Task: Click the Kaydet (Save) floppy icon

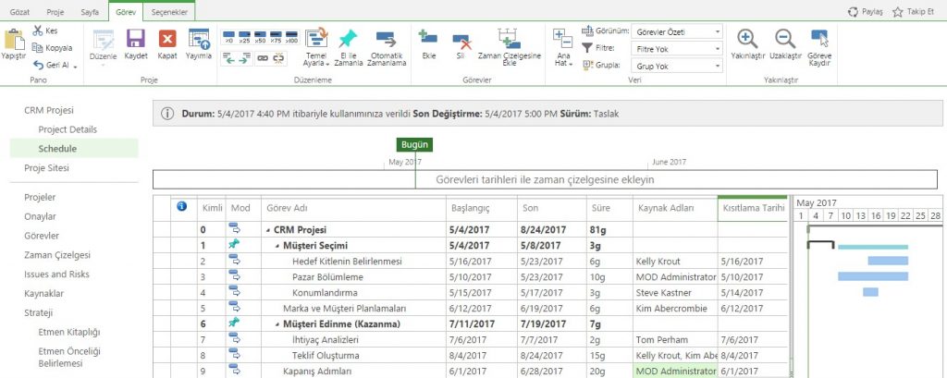Action: pyautogui.click(x=136, y=39)
